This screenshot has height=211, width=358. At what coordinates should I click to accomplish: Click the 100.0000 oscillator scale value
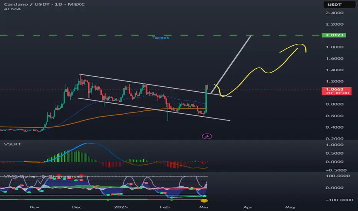click(x=338, y=176)
